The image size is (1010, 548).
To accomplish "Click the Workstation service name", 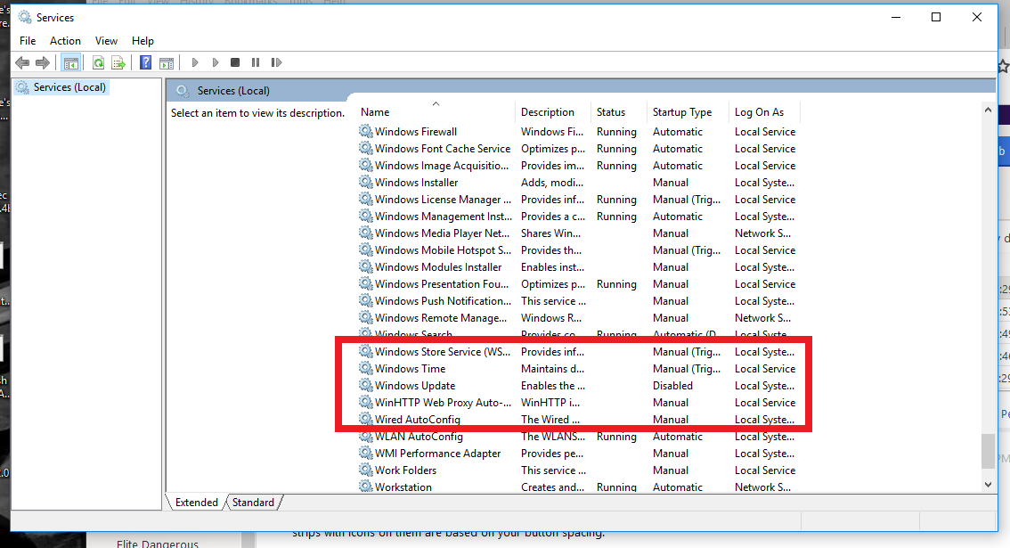I will tap(403, 487).
